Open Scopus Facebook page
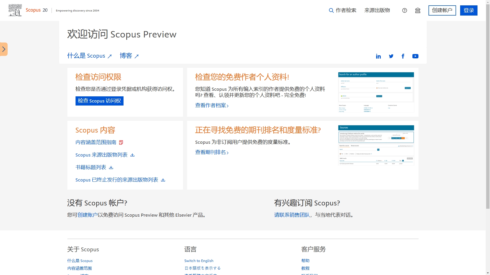 point(403,56)
